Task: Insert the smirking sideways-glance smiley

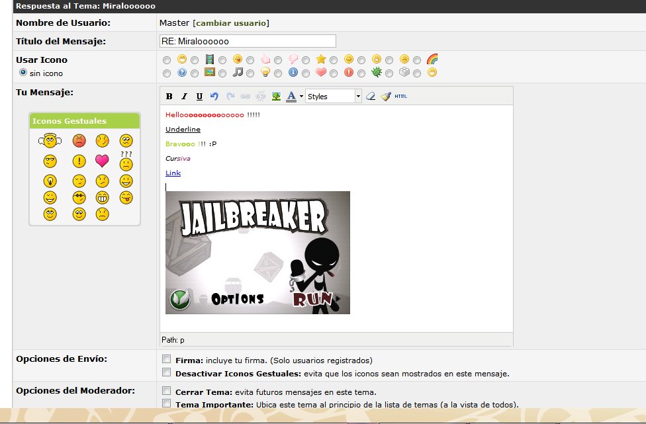Action: [50, 161]
